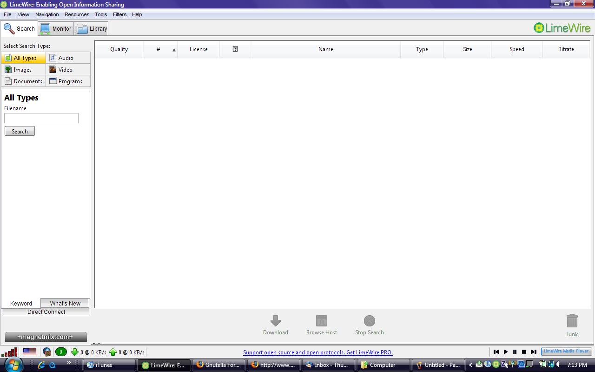Screen dimensions: 595x372
Task: Open the Get LimeWire PRO link
Action: (x=318, y=352)
